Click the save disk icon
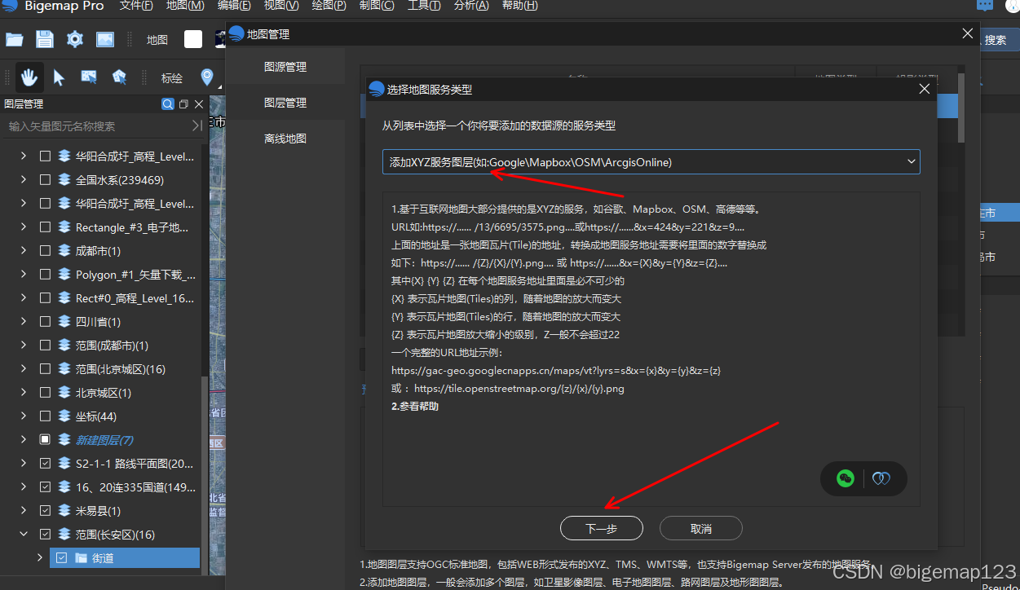This screenshot has width=1020, height=590. (45, 39)
